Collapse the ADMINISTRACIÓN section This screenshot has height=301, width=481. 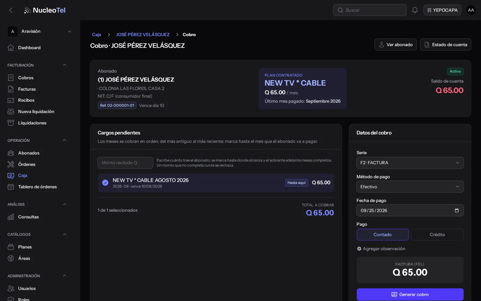tap(64, 276)
